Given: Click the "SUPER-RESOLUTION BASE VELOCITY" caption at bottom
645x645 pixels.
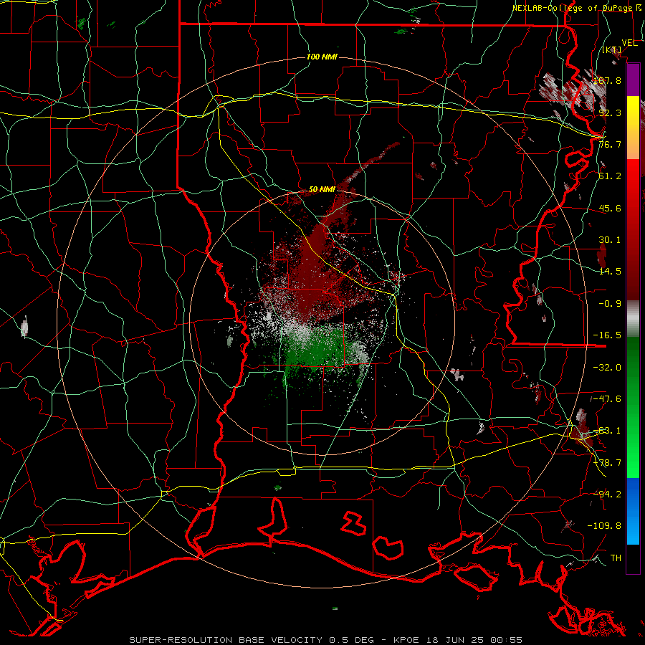Looking at the screenshot, I should tap(226, 640).
